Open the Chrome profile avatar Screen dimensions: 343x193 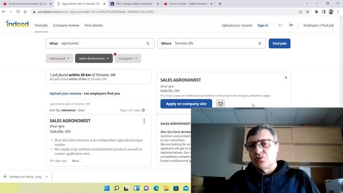331,12
